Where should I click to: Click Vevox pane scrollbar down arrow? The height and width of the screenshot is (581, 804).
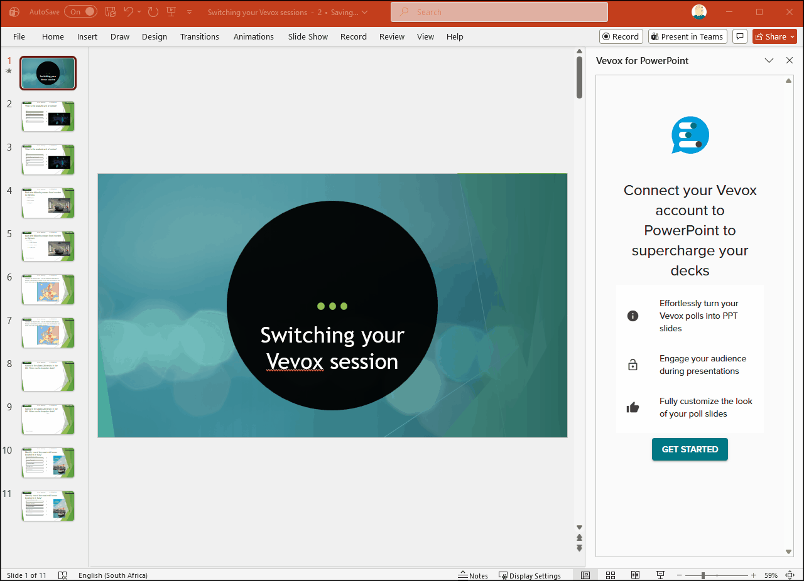click(789, 552)
